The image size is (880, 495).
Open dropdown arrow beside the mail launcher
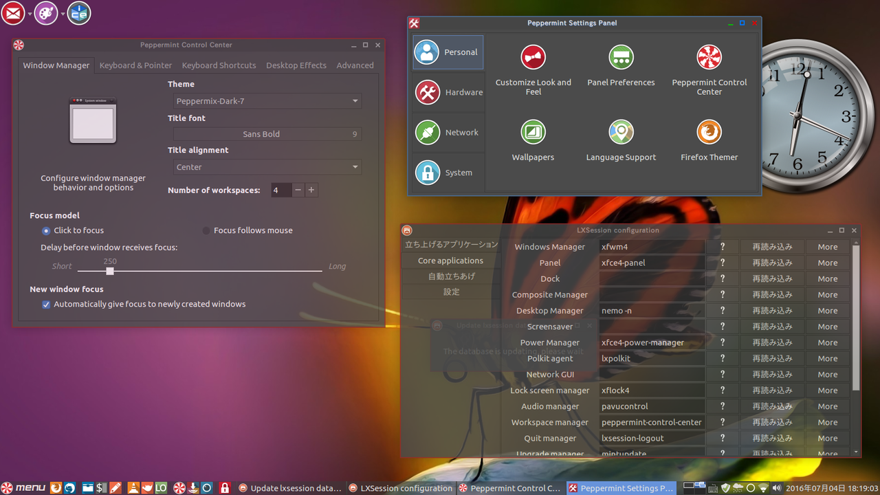point(30,14)
